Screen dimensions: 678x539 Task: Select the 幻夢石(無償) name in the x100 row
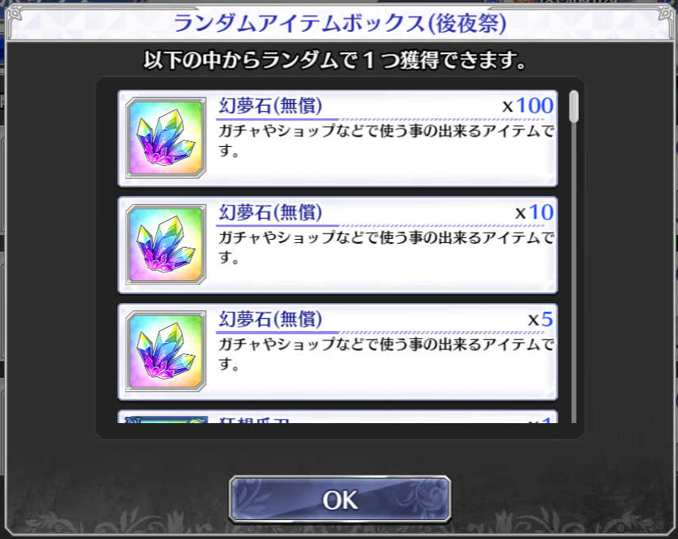point(270,106)
